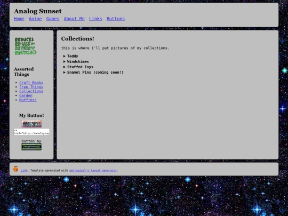Open the Collections sidebar link
This screenshot has height=216, width=288.
tap(31, 91)
